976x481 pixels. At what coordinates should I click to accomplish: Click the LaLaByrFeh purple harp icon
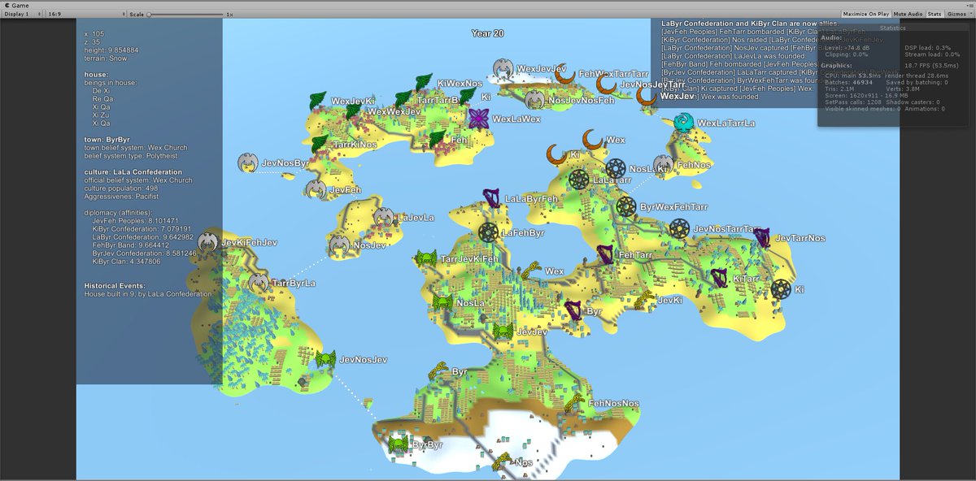point(492,198)
